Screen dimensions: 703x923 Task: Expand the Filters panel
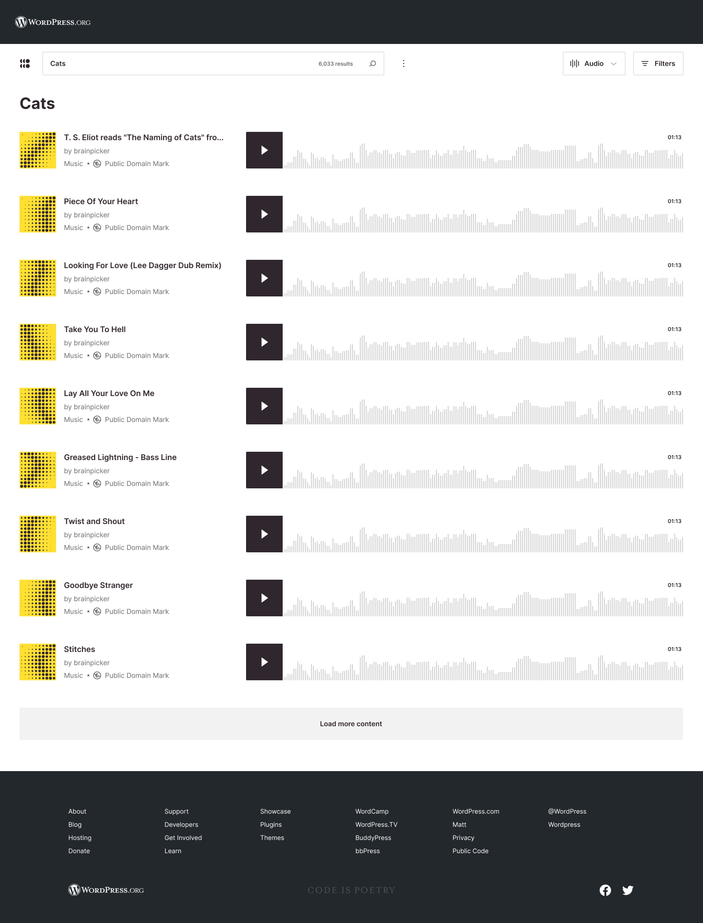tap(658, 63)
